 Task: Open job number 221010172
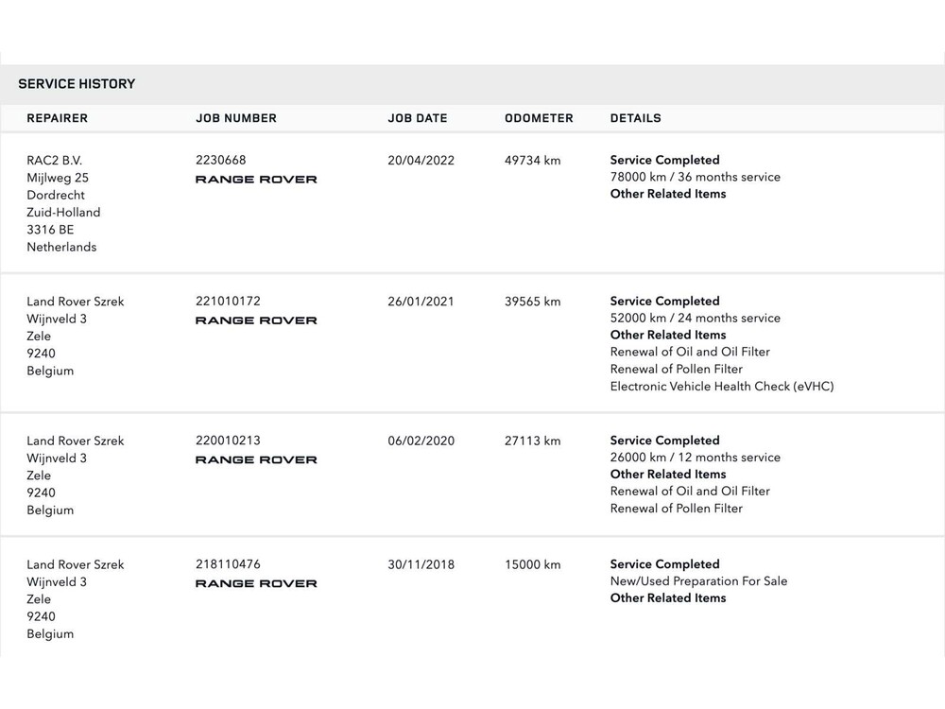point(228,301)
